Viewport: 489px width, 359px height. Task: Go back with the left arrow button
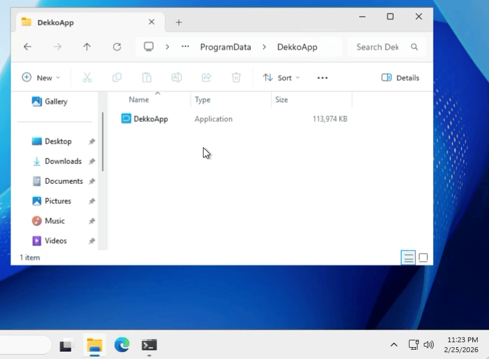pyautogui.click(x=27, y=47)
